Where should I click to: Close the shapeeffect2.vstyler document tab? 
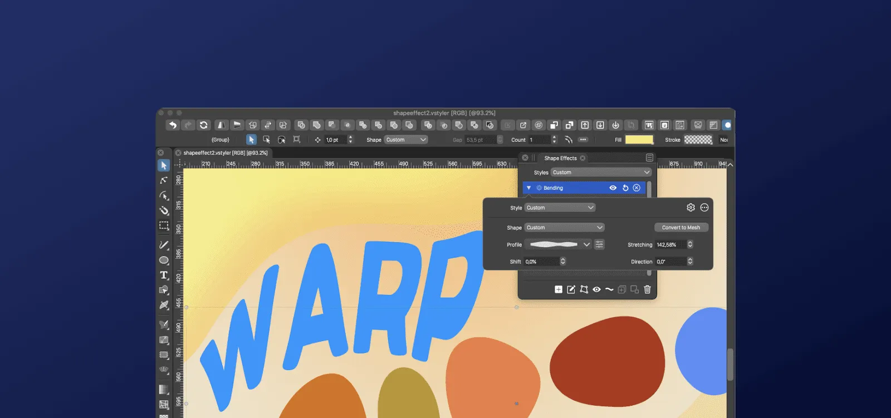[178, 153]
